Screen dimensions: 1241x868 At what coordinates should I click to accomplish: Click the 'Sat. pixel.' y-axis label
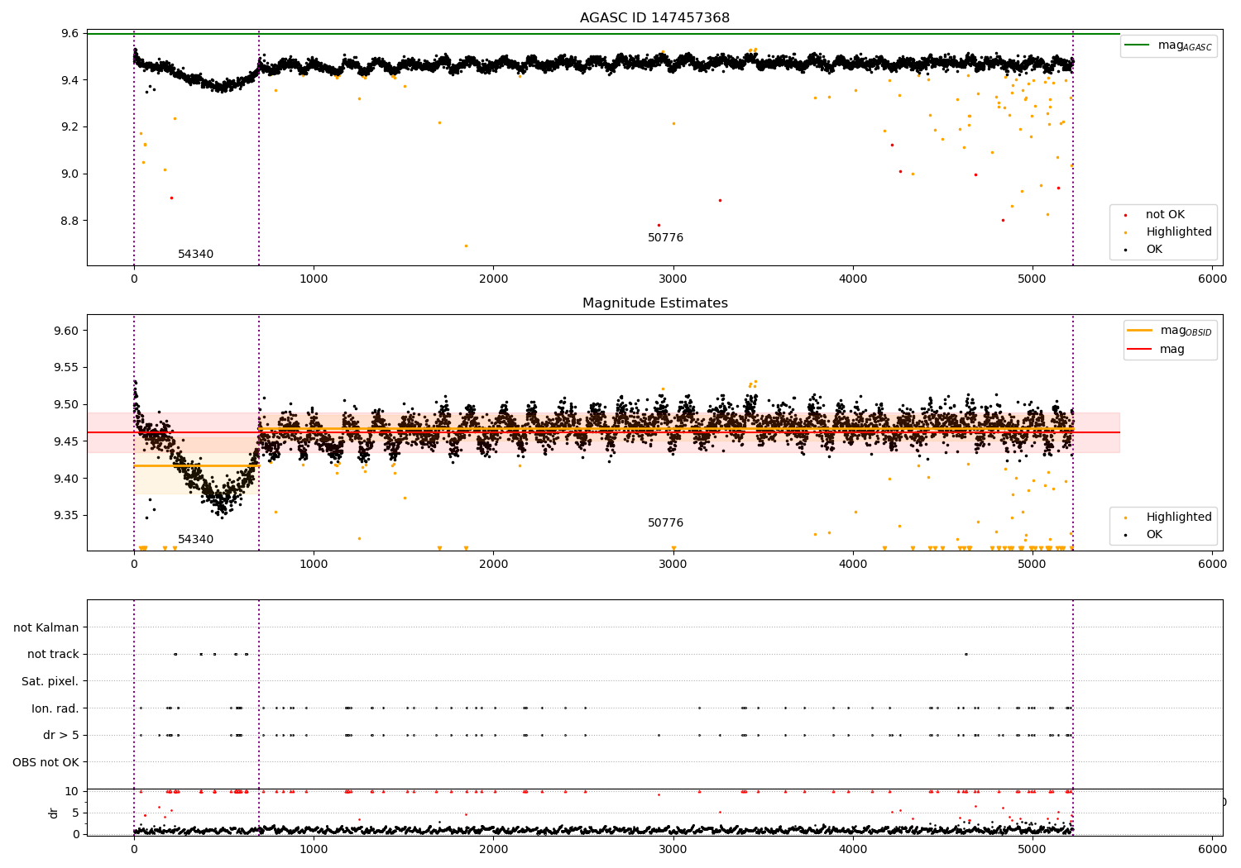(50, 682)
